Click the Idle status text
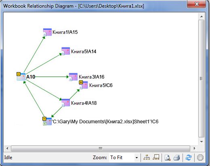Screen dimensions: 210x166 pyautogui.click(x=8, y=158)
